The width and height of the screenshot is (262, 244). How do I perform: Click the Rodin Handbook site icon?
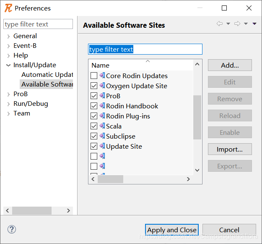[x=102, y=106]
